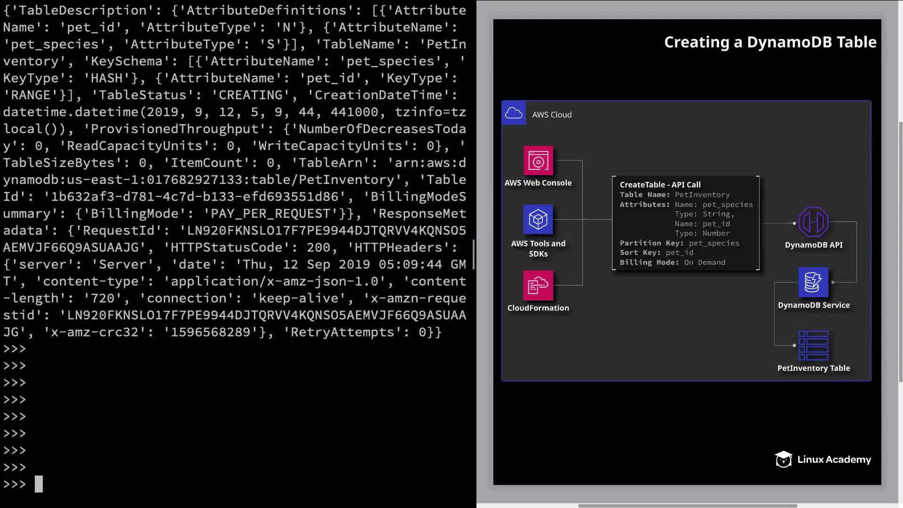Click the DynamoDB API icon

[813, 222]
